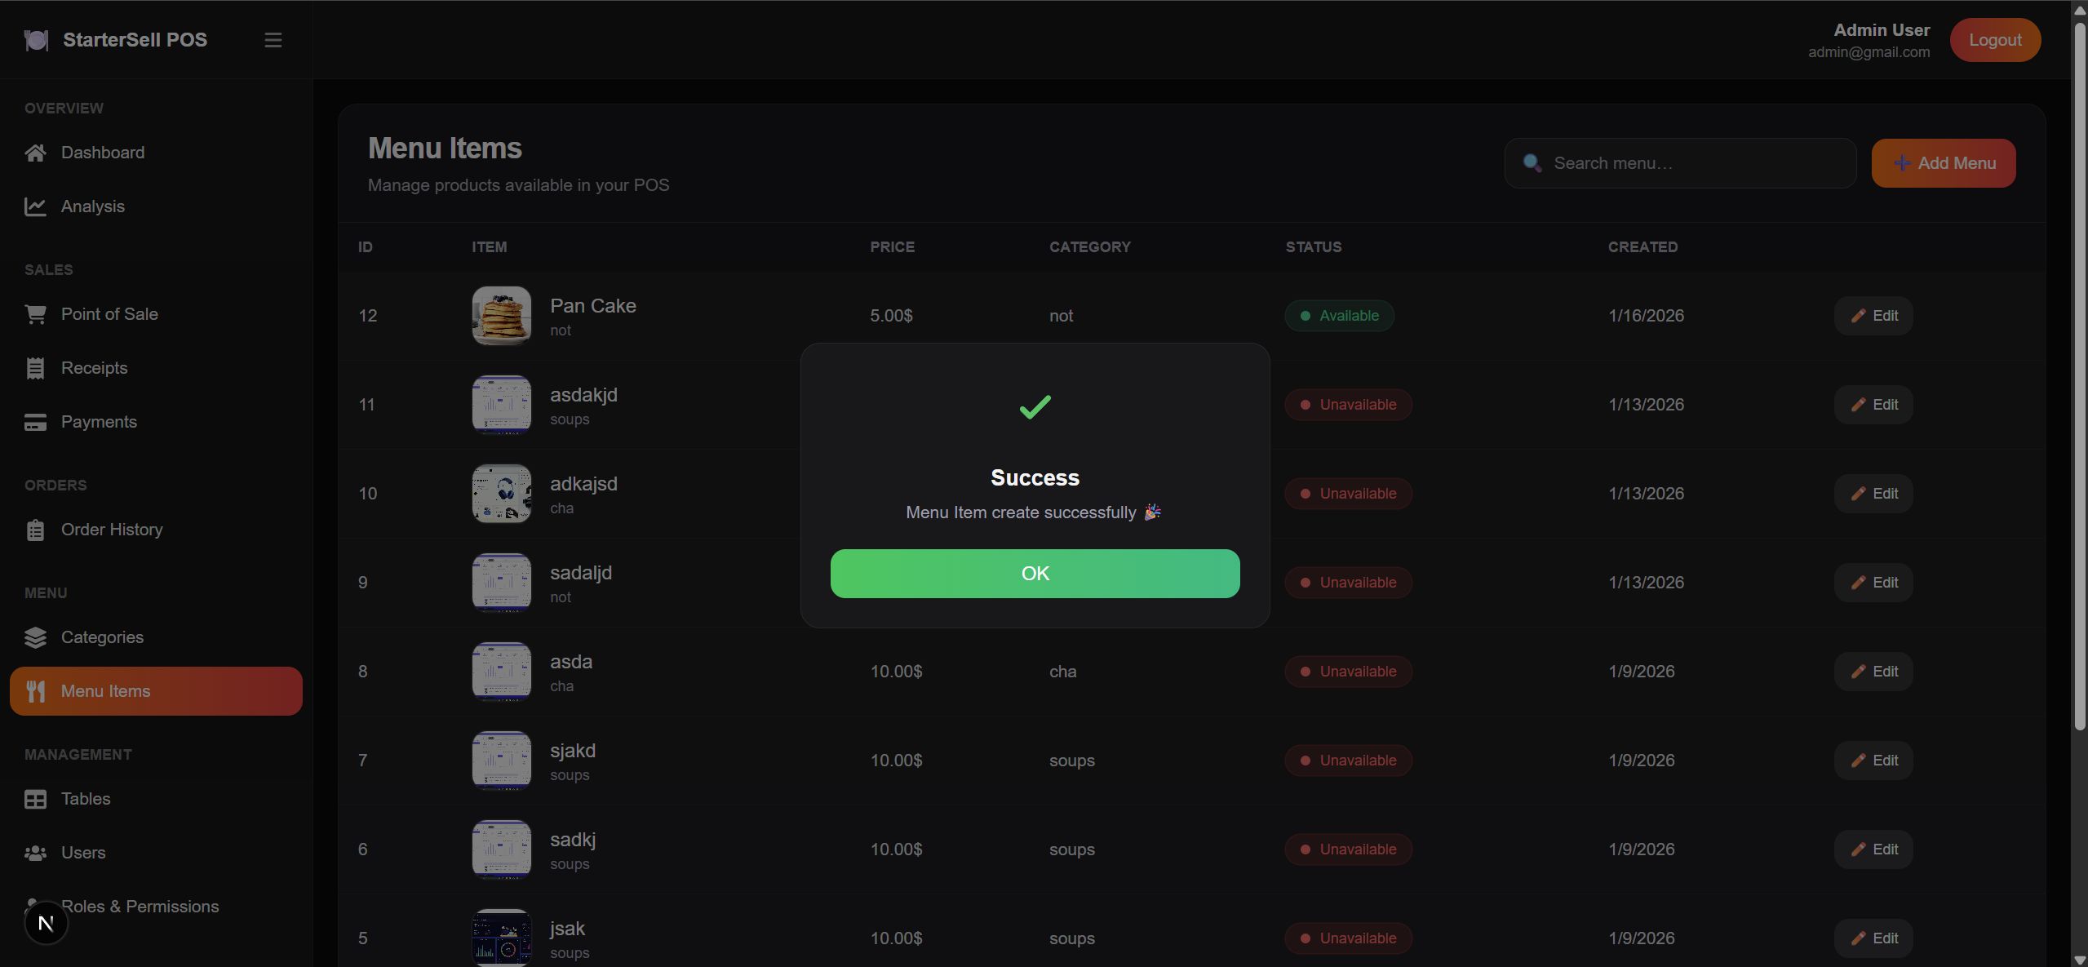Viewport: 2088px width, 967px height.
Task: Edit the Pan Cake menu item
Action: click(1873, 316)
